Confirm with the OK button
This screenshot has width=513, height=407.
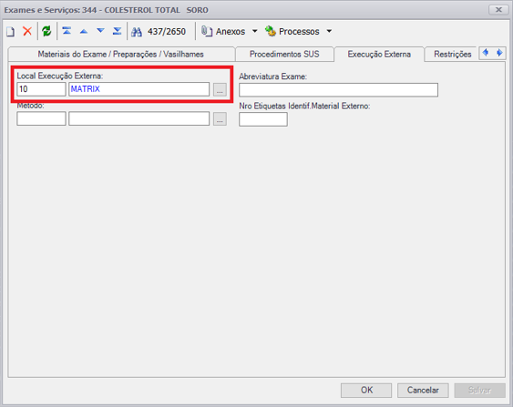click(x=366, y=391)
